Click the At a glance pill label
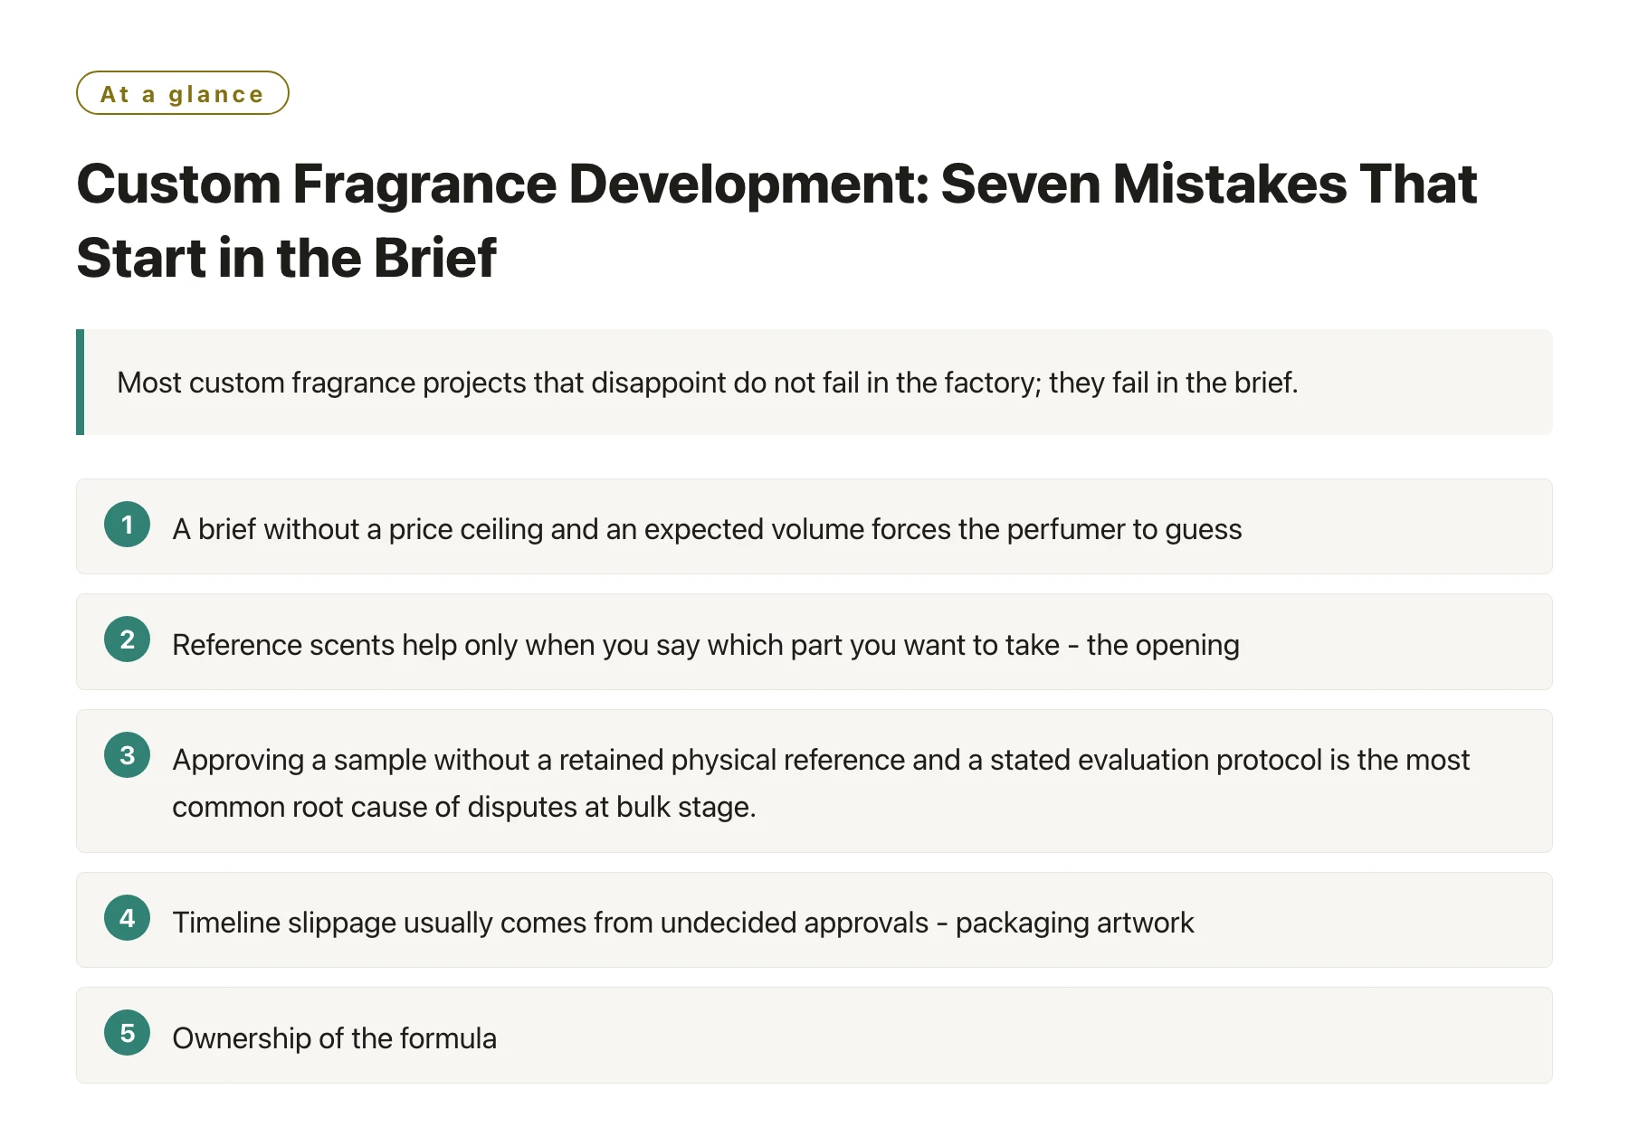 point(183,93)
